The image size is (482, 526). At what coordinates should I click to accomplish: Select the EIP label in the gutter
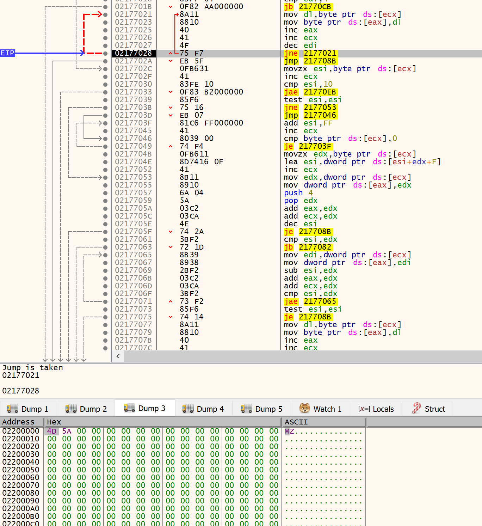tap(7, 53)
